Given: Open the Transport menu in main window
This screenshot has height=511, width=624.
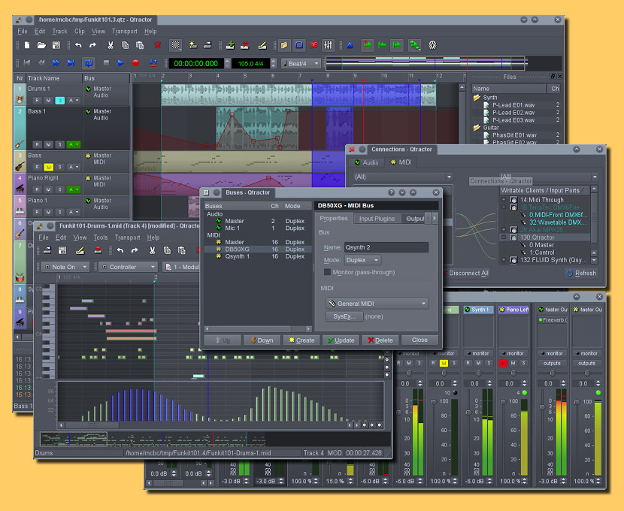Looking at the screenshot, I should click(x=124, y=32).
